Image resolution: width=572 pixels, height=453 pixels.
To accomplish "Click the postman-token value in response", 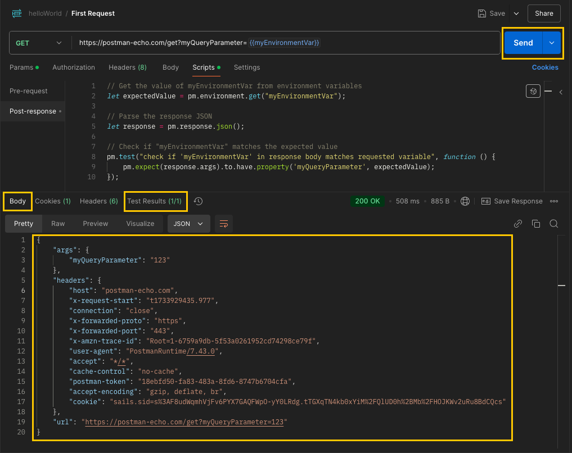I will pyautogui.click(x=215, y=382).
